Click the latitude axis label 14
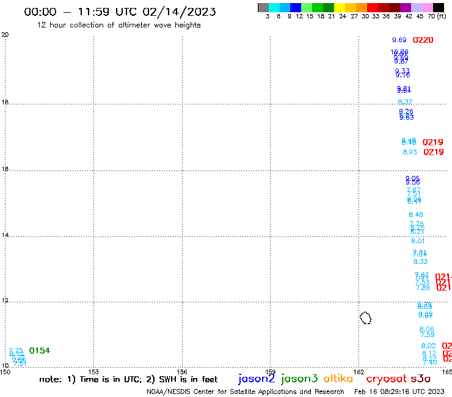This screenshot has width=452, height=397. click(5, 235)
